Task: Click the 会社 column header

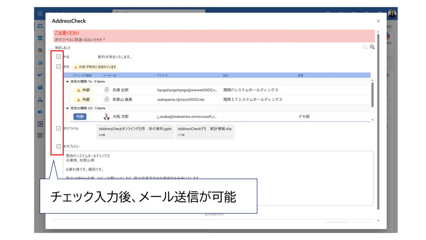Action: pos(225,75)
